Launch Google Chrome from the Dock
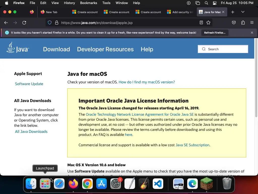Image resolution: width=258 pixels, height=194 pixels. pyautogui.click(x=87, y=184)
